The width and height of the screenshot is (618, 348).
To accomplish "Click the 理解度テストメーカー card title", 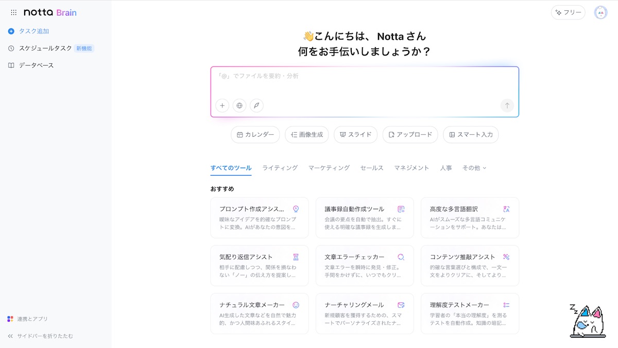I will click(x=459, y=305).
